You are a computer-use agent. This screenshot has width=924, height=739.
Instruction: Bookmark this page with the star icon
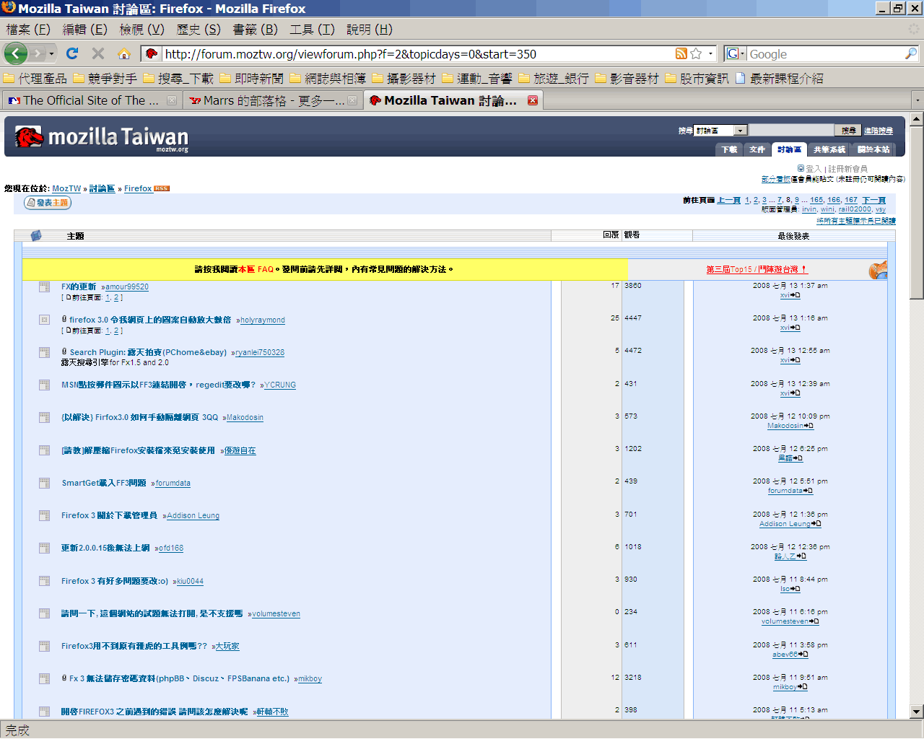pos(696,53)
